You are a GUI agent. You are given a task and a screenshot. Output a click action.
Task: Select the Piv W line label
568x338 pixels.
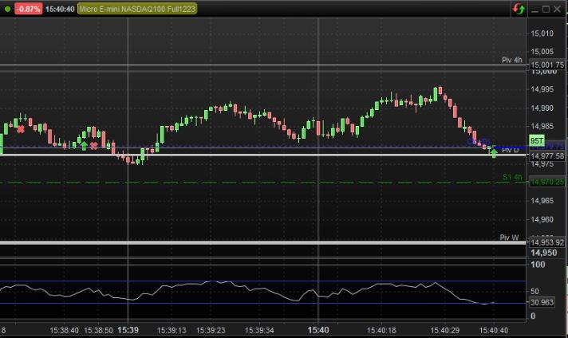(509, 238)
